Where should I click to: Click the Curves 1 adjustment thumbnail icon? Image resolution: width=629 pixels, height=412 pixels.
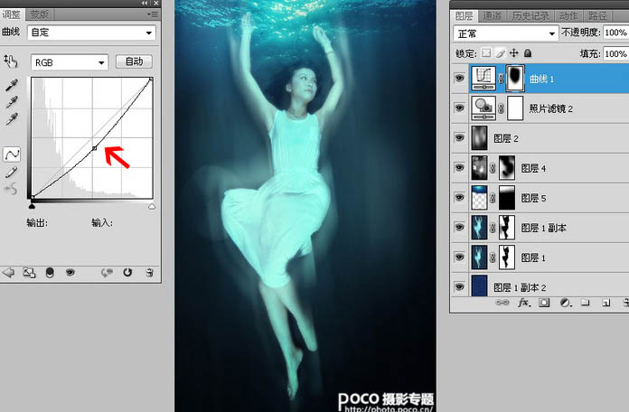pos(483,79)
